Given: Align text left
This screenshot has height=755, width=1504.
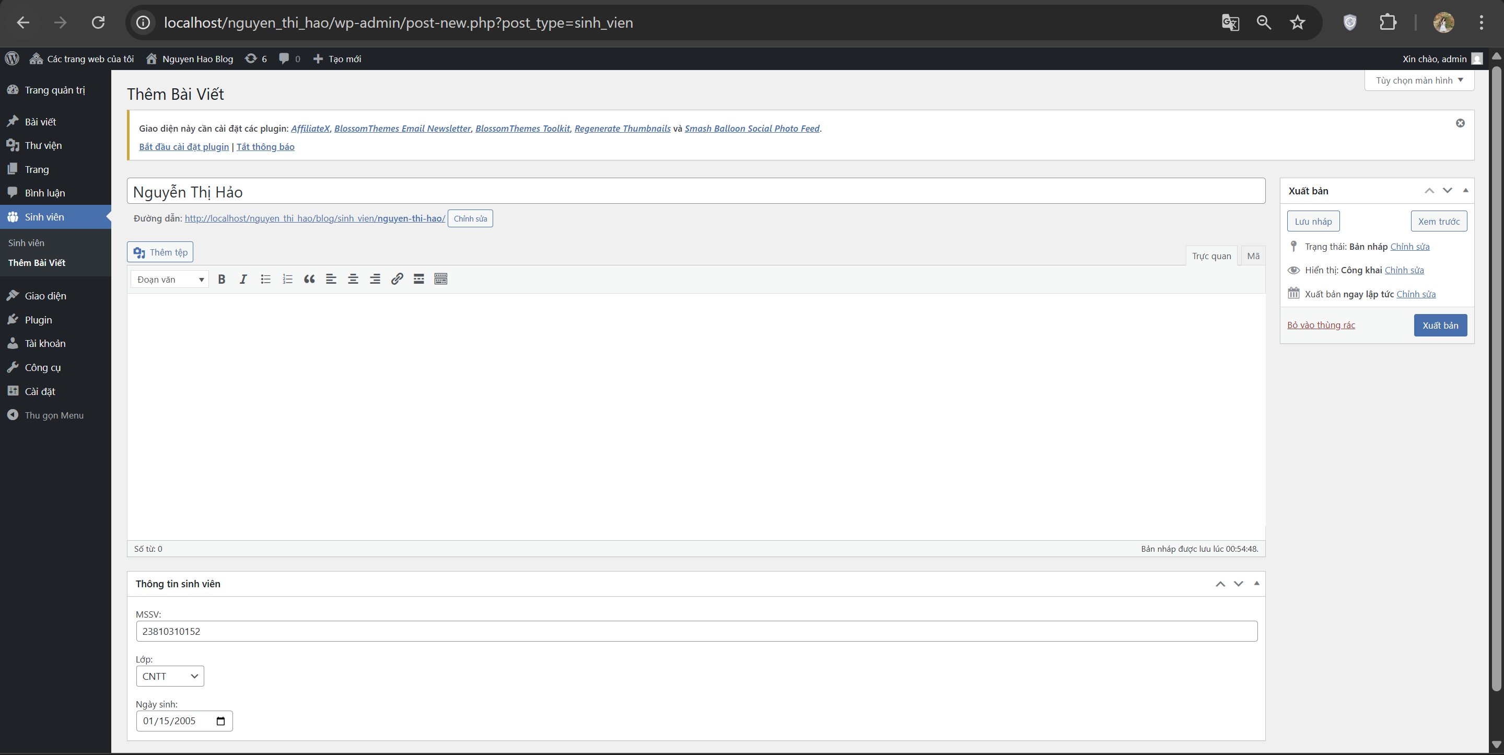Looking at the screenshot, I should pyautogui.click(x=331, y=279).
